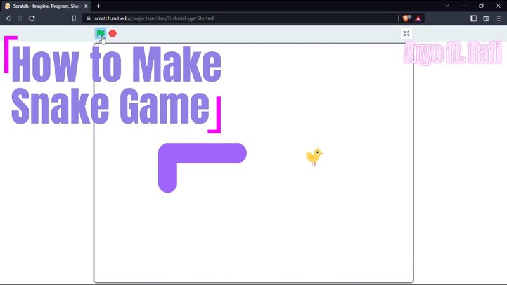Screen dimensions: 507x285
Task: Click the yellow chick sprite on stage
Action: [x=314, y=157]
